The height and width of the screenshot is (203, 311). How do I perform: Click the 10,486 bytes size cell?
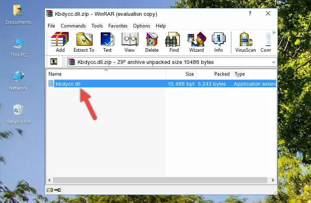pyautogui.click(x=181, y=84)
